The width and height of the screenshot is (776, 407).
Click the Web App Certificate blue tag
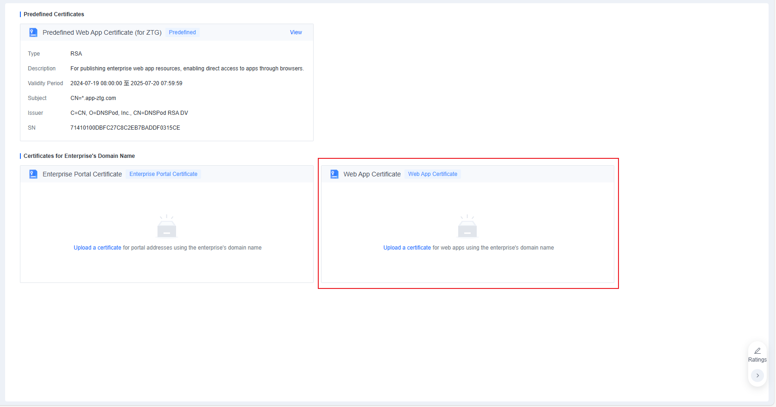(433, 174)
